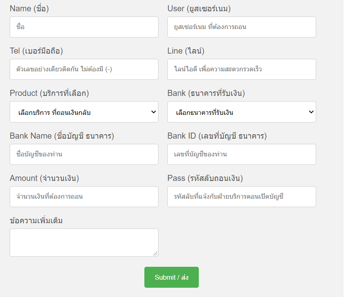Expand the Bank (ธนาคารที่รับเงิน) dropdown
This screenshot has width=346, height=297.
[242, 112]
